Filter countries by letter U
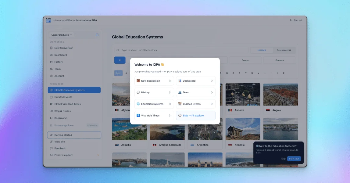Viewport: 350px width, 183px height. click(252, 73)
